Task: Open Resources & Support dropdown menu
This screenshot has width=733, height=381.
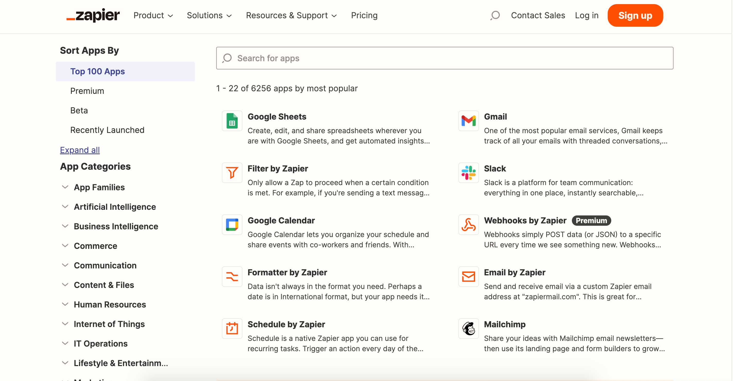Action: coord(291,15)
